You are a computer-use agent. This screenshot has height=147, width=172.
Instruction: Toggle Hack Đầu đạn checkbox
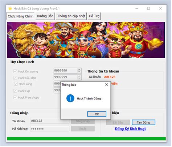point(15,78)
